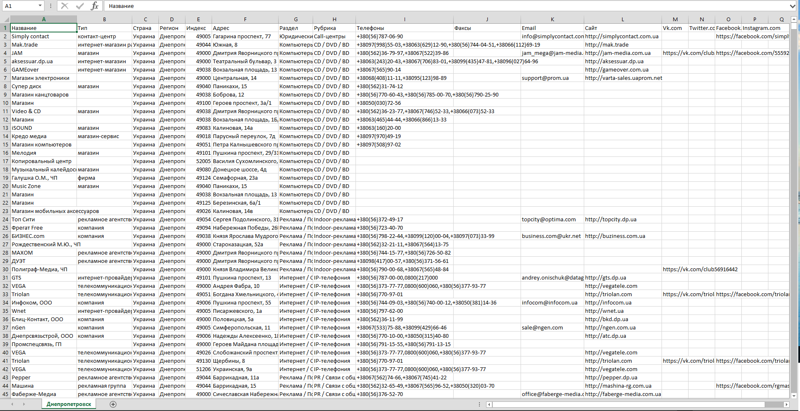Click the Телефоны header cell
The height and width of the screenshot is (411, 800).
pos(405,28)
